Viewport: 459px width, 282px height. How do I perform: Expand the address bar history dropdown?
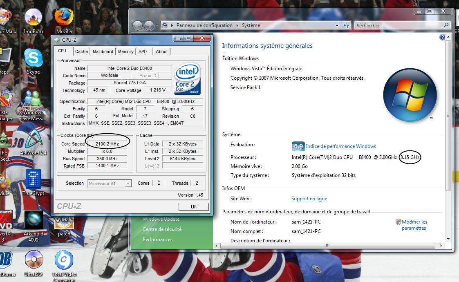(337, 25)
